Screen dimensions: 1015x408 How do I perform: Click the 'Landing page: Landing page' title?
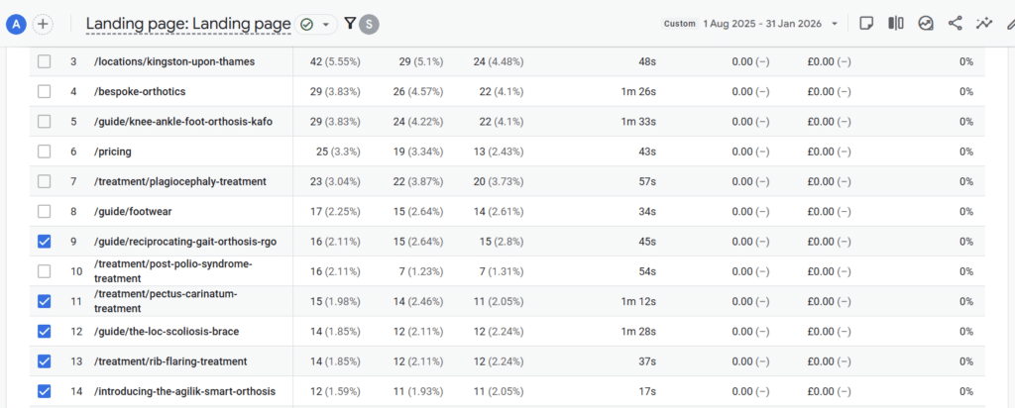pyautogui.click(x=188, y=24)
